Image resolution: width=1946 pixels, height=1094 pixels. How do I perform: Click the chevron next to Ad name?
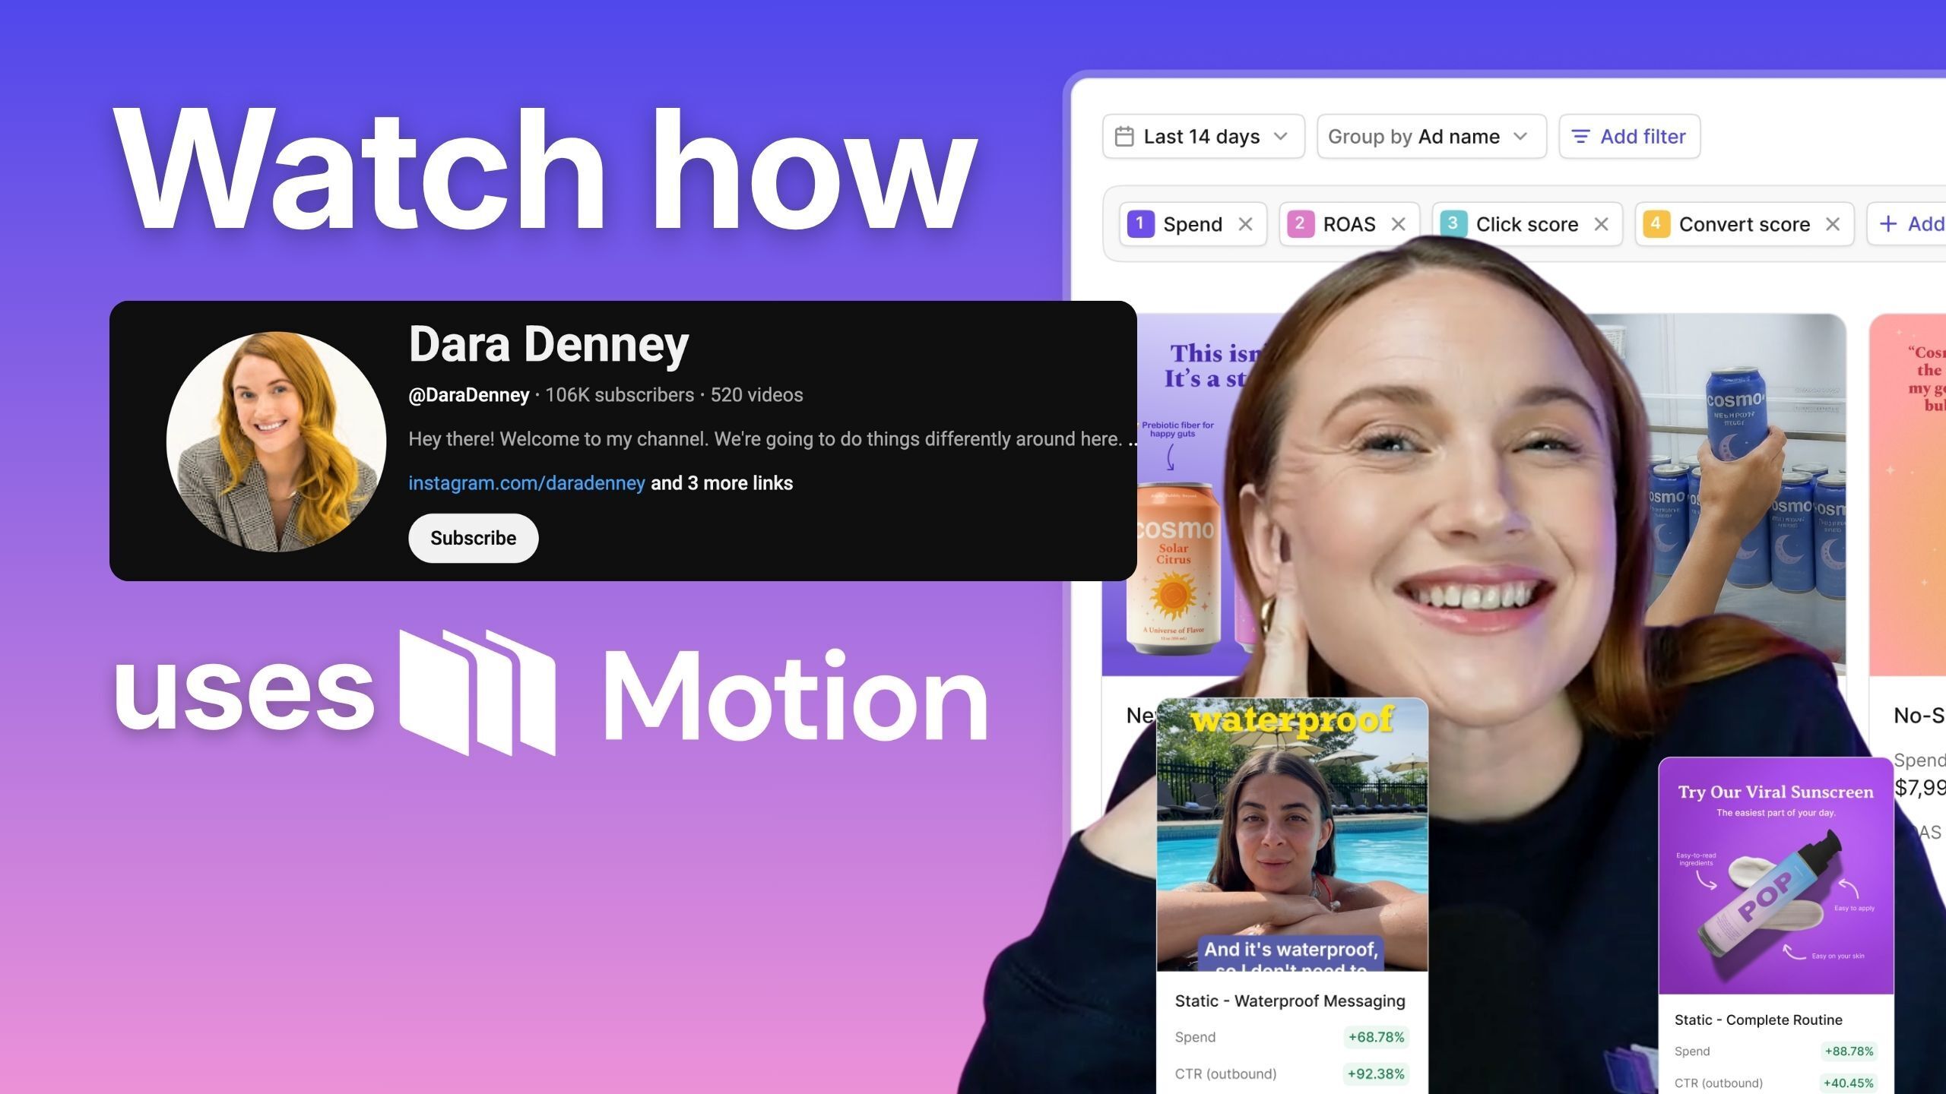pos(1520,137)
